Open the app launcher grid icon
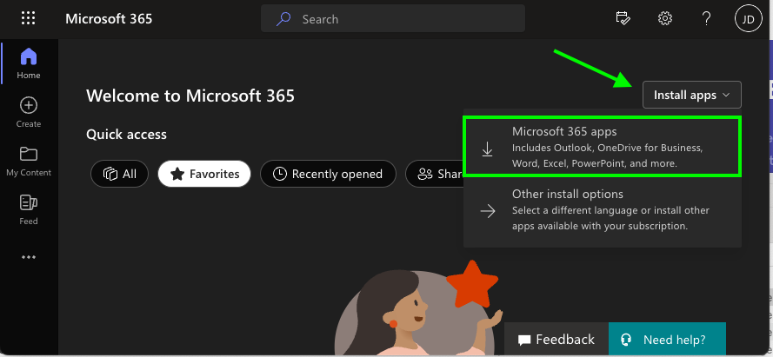This screenshot has width=773, height=357. (28, 19)
